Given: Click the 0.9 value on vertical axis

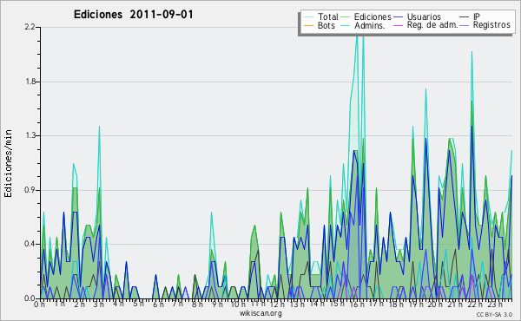Looking at the screenshot, I should coord(30,190).
